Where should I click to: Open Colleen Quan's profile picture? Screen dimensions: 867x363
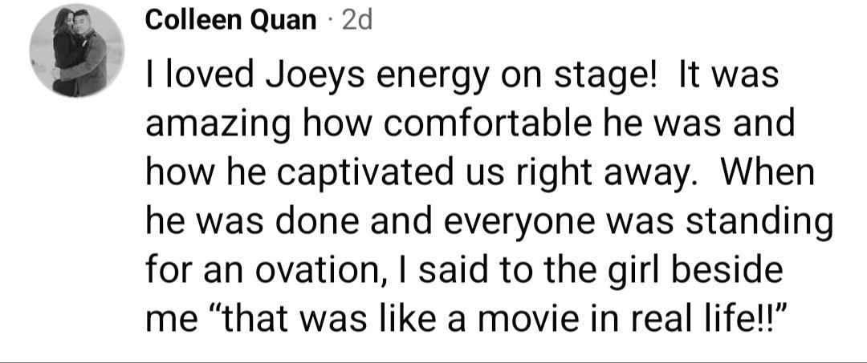tap(77, 50)
